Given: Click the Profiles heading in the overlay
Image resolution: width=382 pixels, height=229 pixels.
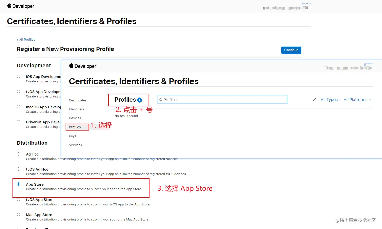Looking at the screenshot, I should click(x=125, y=100).
